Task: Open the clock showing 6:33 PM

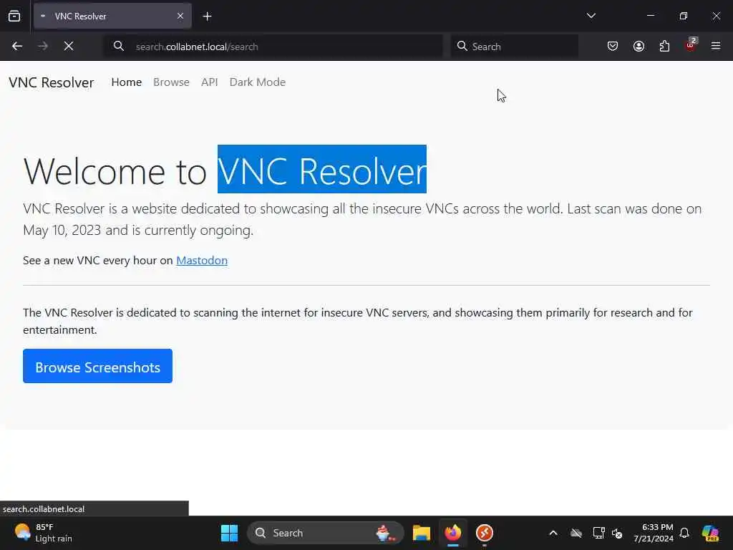Action: pos(654,533)
